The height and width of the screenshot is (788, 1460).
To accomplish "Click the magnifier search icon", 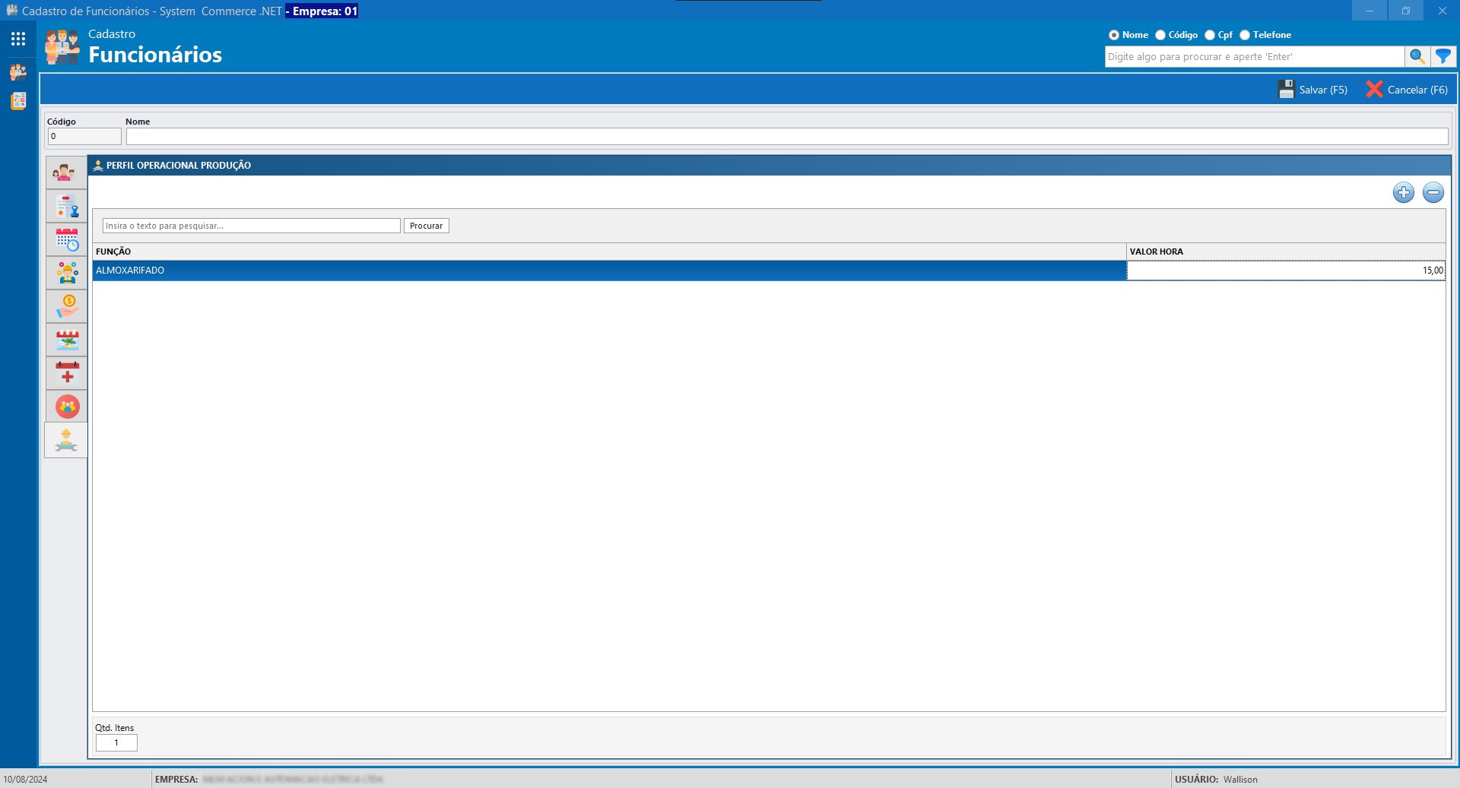I will tap(1417, 57).
